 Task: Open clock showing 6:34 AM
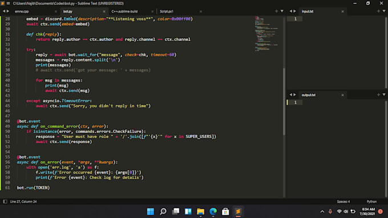pyautogui.click(x=367, y=212)
